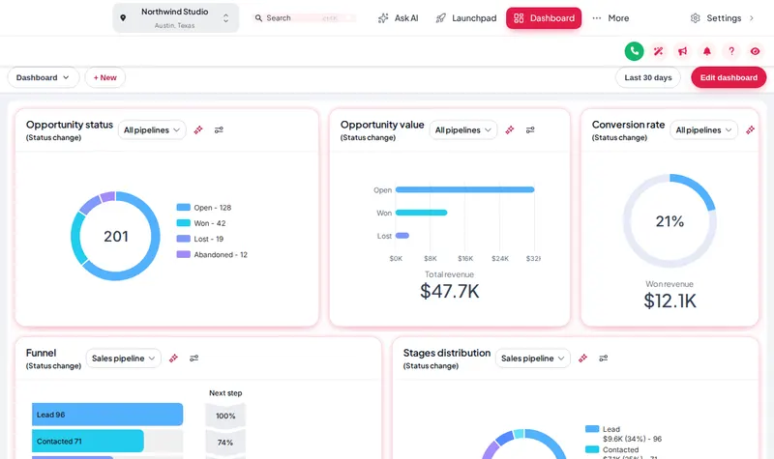Select the Dashboard tab in top navigation

click(x=544, y=18)
